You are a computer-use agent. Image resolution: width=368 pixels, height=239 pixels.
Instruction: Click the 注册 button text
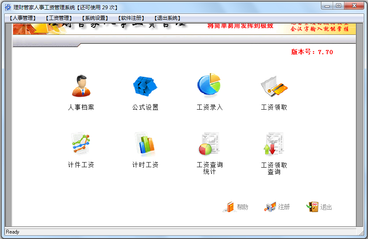point(284,207)
